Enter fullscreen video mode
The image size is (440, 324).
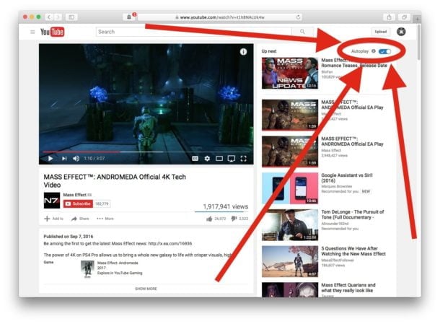click(243, 158)
